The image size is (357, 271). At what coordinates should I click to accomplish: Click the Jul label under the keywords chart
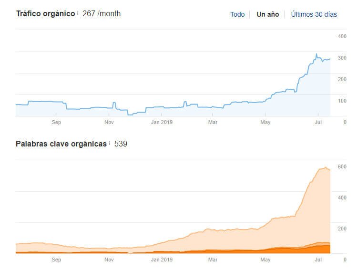click(x=318, y=260)
